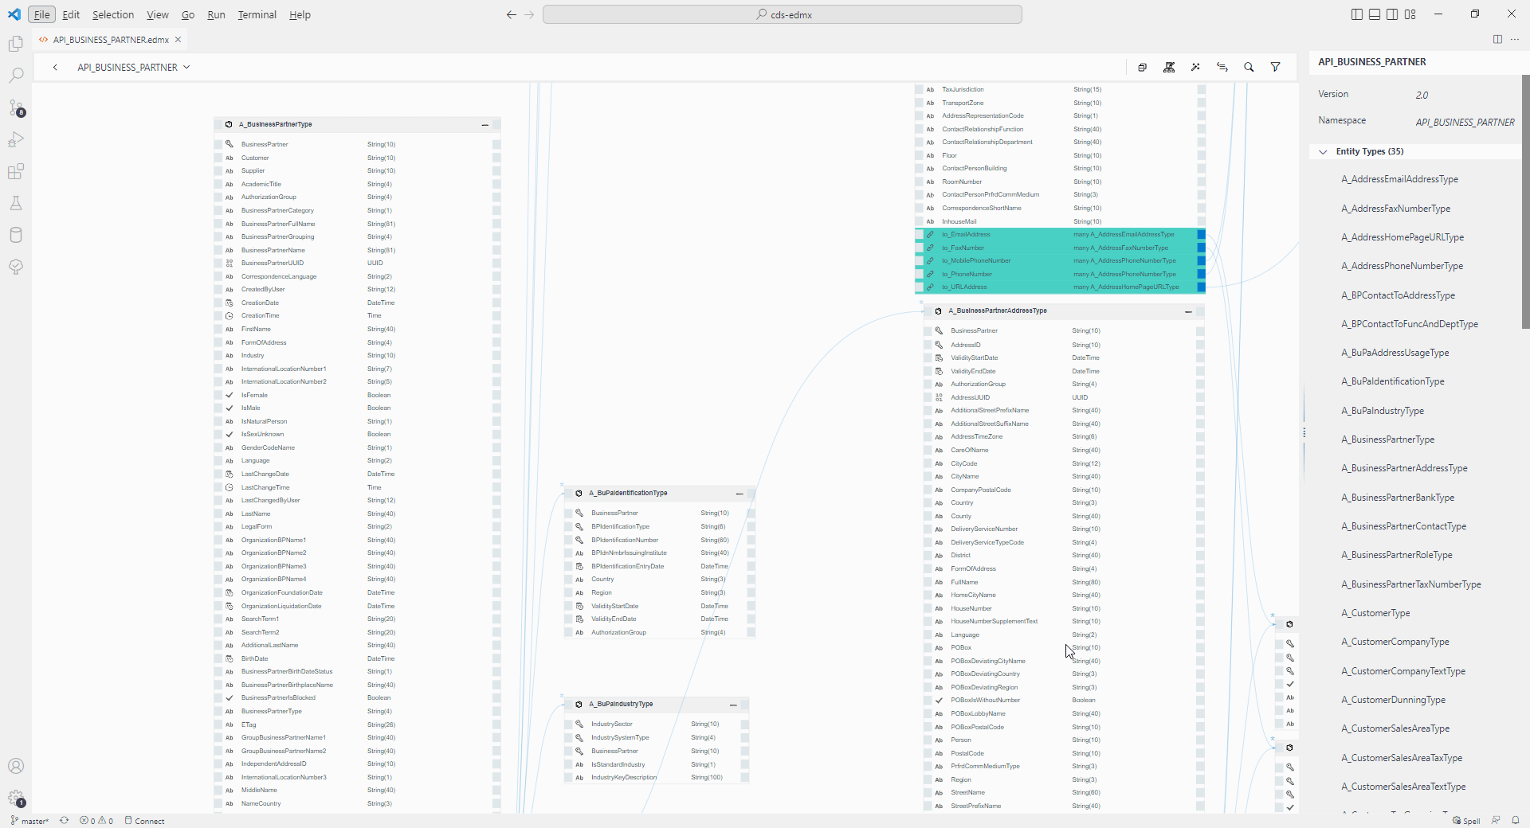Image resolution: width=1530 pixels, height=828 pixels.
Task: Toggle the primary sidebar layout icon
Action: click(1357, 14)
